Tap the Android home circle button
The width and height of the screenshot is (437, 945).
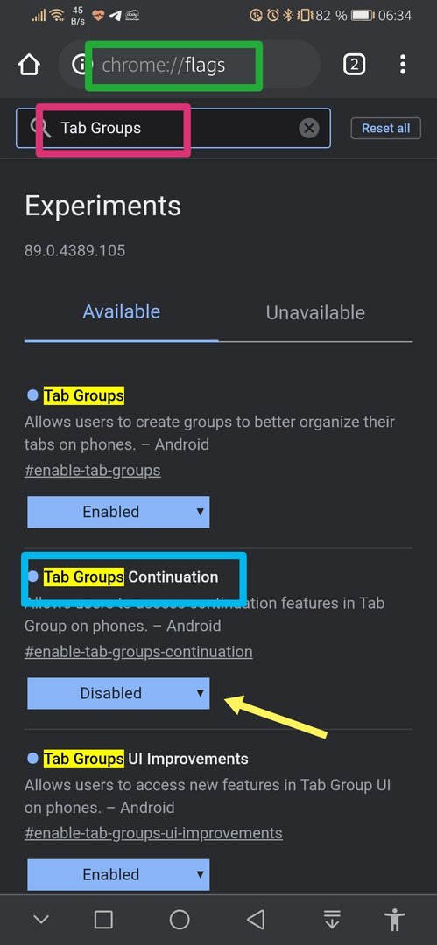[180, 920]
